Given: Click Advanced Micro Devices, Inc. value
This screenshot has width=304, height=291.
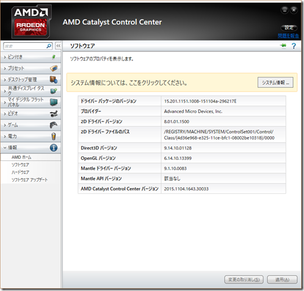Looking at the screenshot, I should pos(193,112).
